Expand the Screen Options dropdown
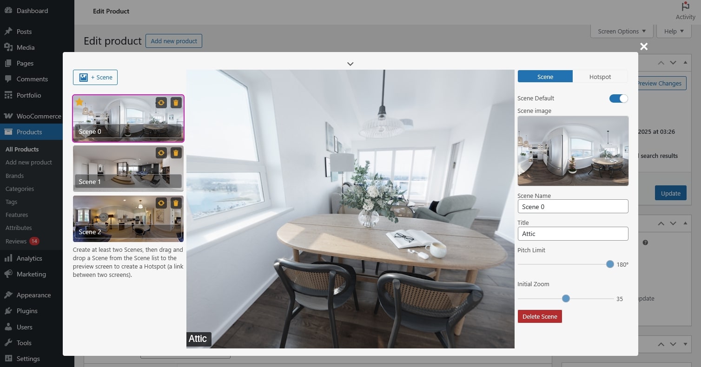This screenshot has width=701, height=367. point(622,31)
